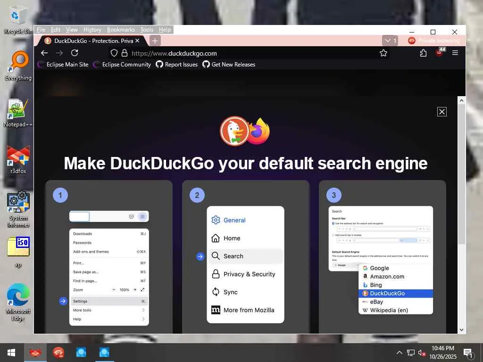Open Recycle Bin desktop icon
Viewport: 483px width, 362px height.
coord(17,21)
